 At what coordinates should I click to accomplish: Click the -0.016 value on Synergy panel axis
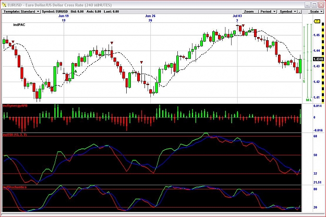pos(318,130)
